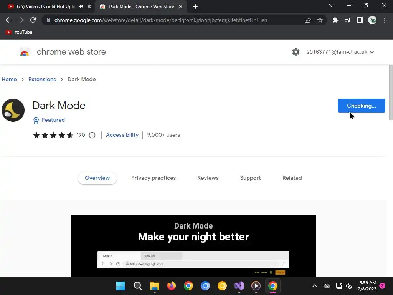The image size is (393, 295).
Task: Click the blue Checking... button
Action: tap(362, 106)
